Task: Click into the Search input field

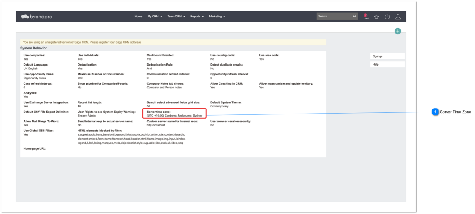Action: click(x=334, y=16)
